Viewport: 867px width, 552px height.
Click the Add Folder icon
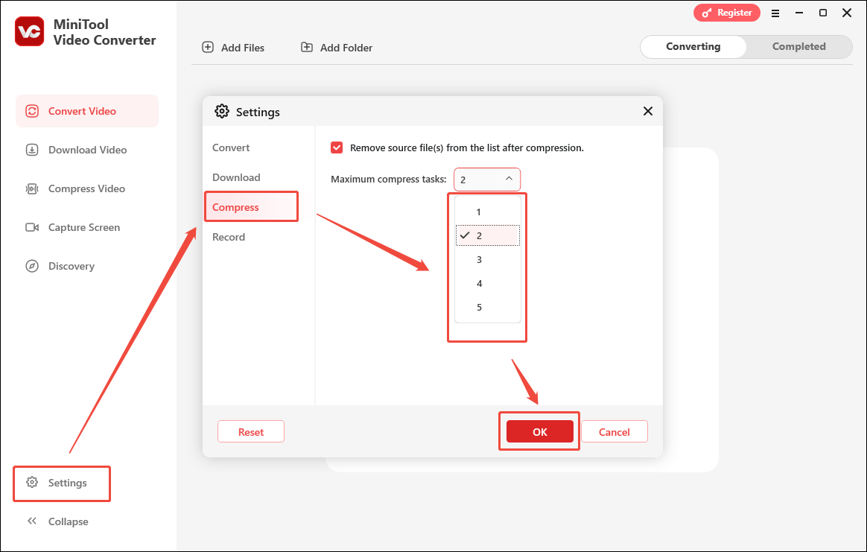tap(306, 47)
